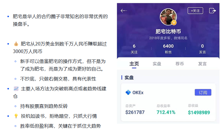Click the gold V verification badge
Viewport: 224px width, 134px height.
pyautogui.click(x=174, y=22)
